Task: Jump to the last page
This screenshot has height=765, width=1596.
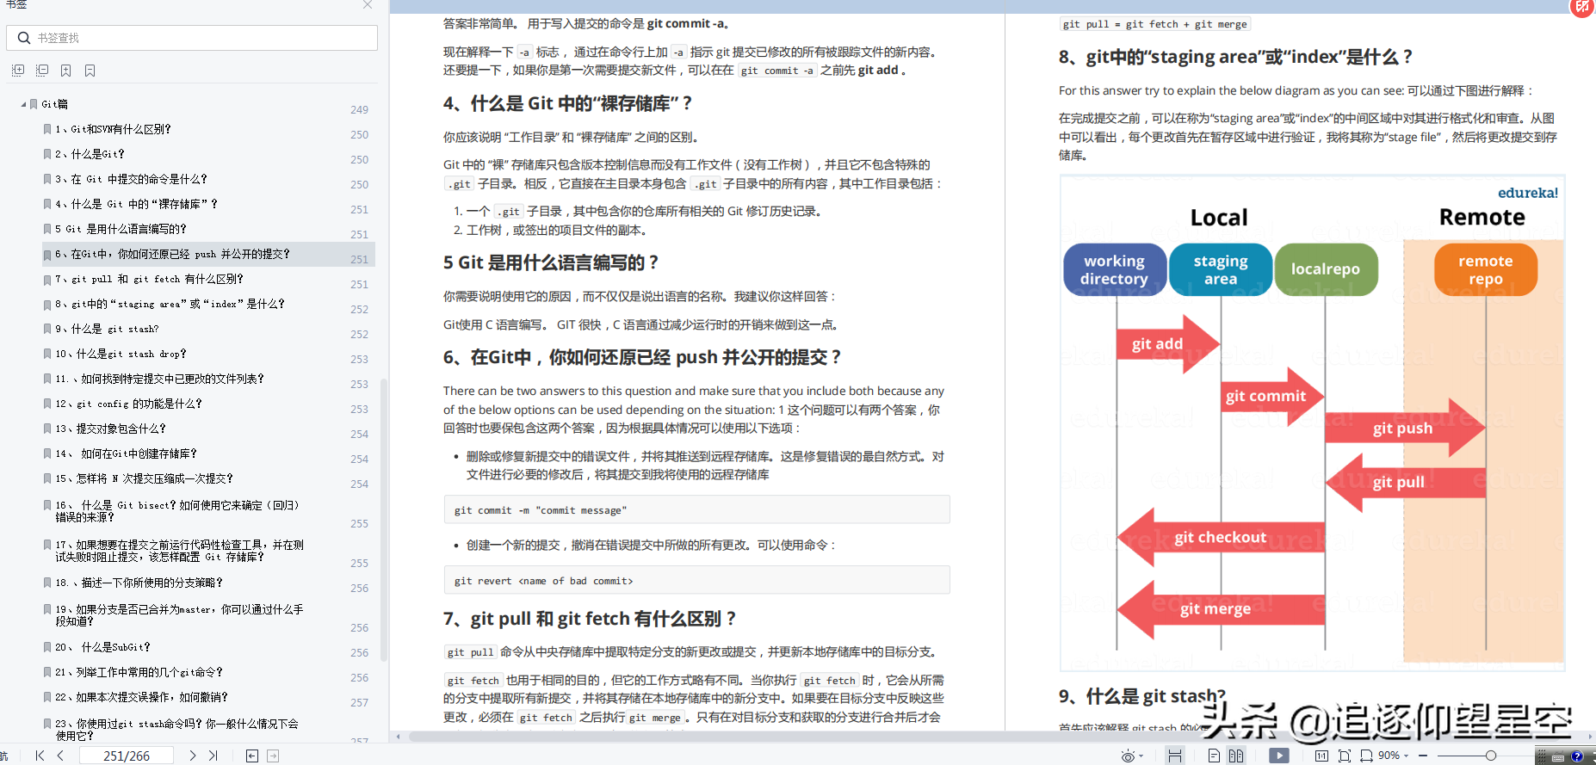Action: (213, 756)
